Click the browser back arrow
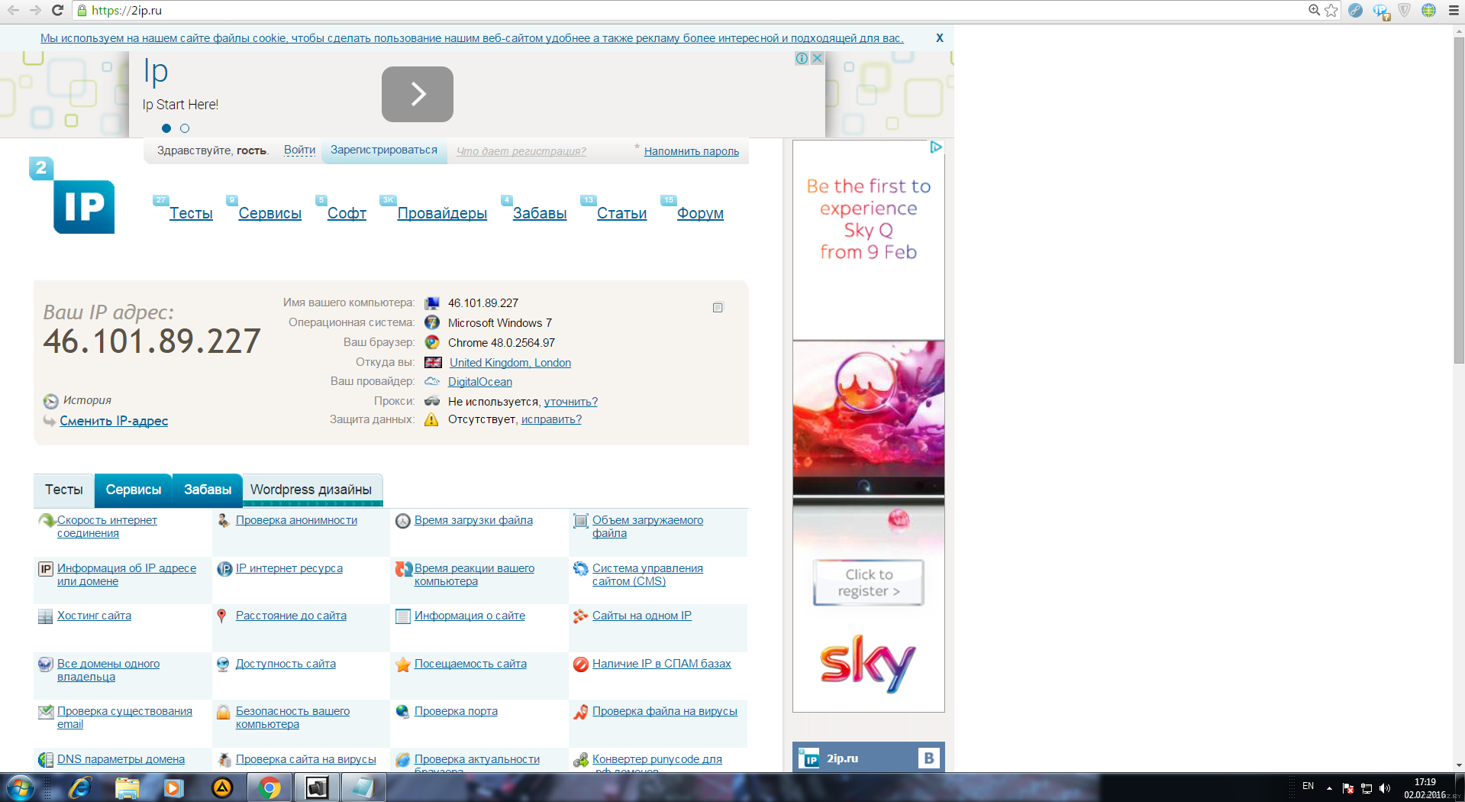Screen dimensions: 1465x802 click(x=13, y=10)
